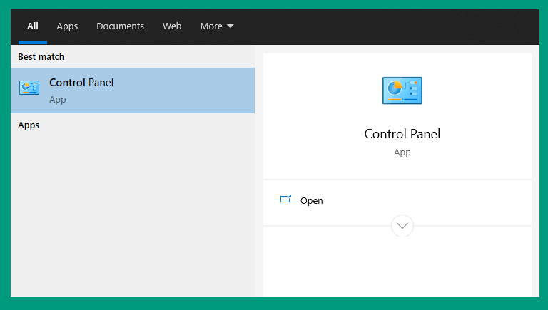Switch to the Documents filter tab
The height and width of the screenshot is (310, 548).
click(120, 26)
